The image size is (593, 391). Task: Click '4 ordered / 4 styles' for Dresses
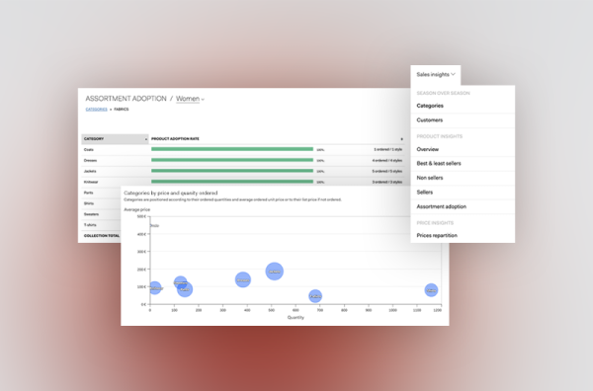pos(386,161)
